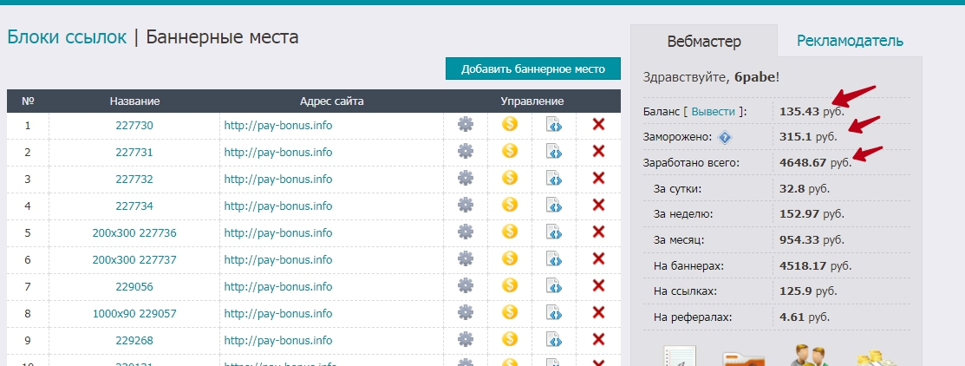Get embed code for banner 229056
This screenshot has width=965, height=366.
pos(555,286)
